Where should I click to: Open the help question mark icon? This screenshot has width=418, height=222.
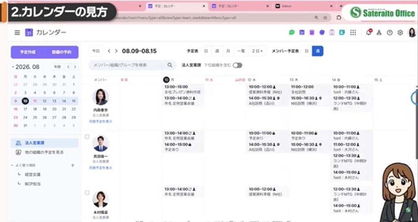click(390, 33)
